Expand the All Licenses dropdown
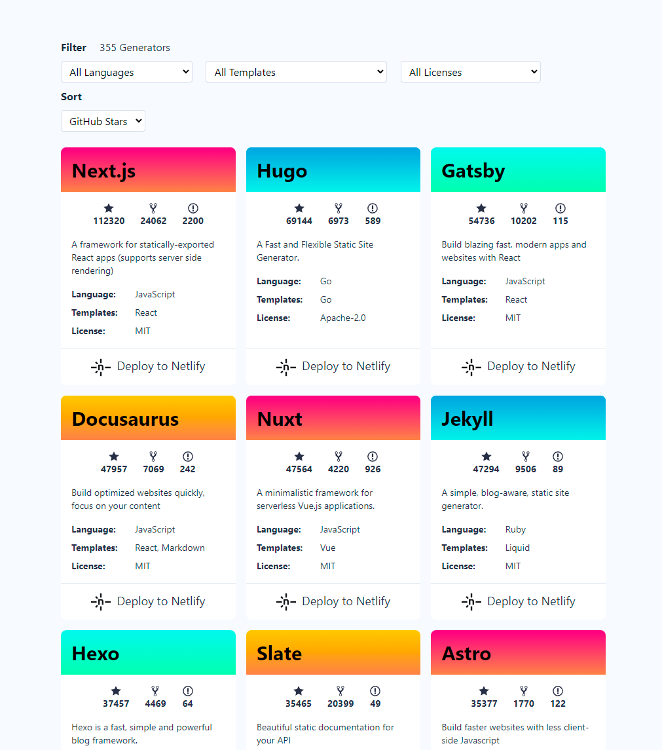 (x=470, y=72)
